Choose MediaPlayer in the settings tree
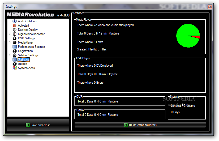 [26, 42]
